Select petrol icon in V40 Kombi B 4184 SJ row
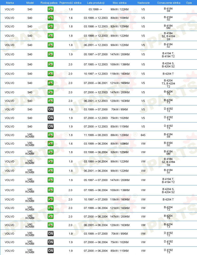The width and height of the screenshot is (197, 255). [x=51, y=171]
